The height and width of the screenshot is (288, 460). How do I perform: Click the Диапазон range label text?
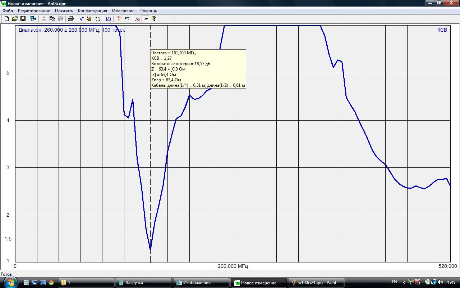[72, 30]
